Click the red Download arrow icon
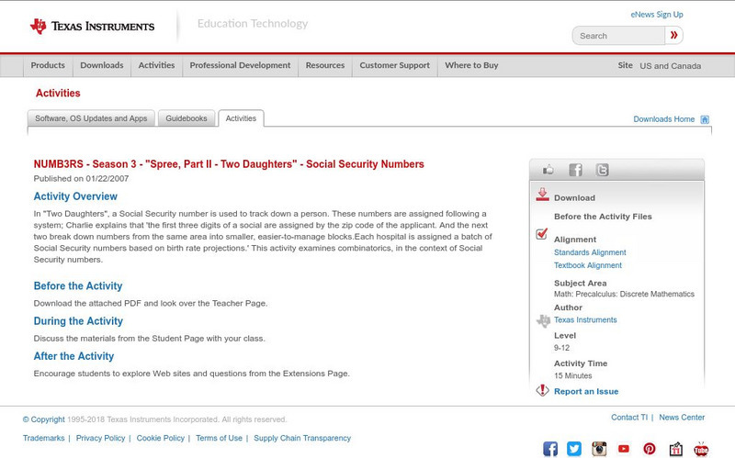This screenshot has width=735, height=458. click(x=542, y=195)
